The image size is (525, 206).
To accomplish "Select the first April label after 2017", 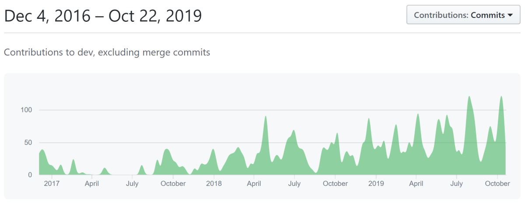I will click(x=91, y=184).
